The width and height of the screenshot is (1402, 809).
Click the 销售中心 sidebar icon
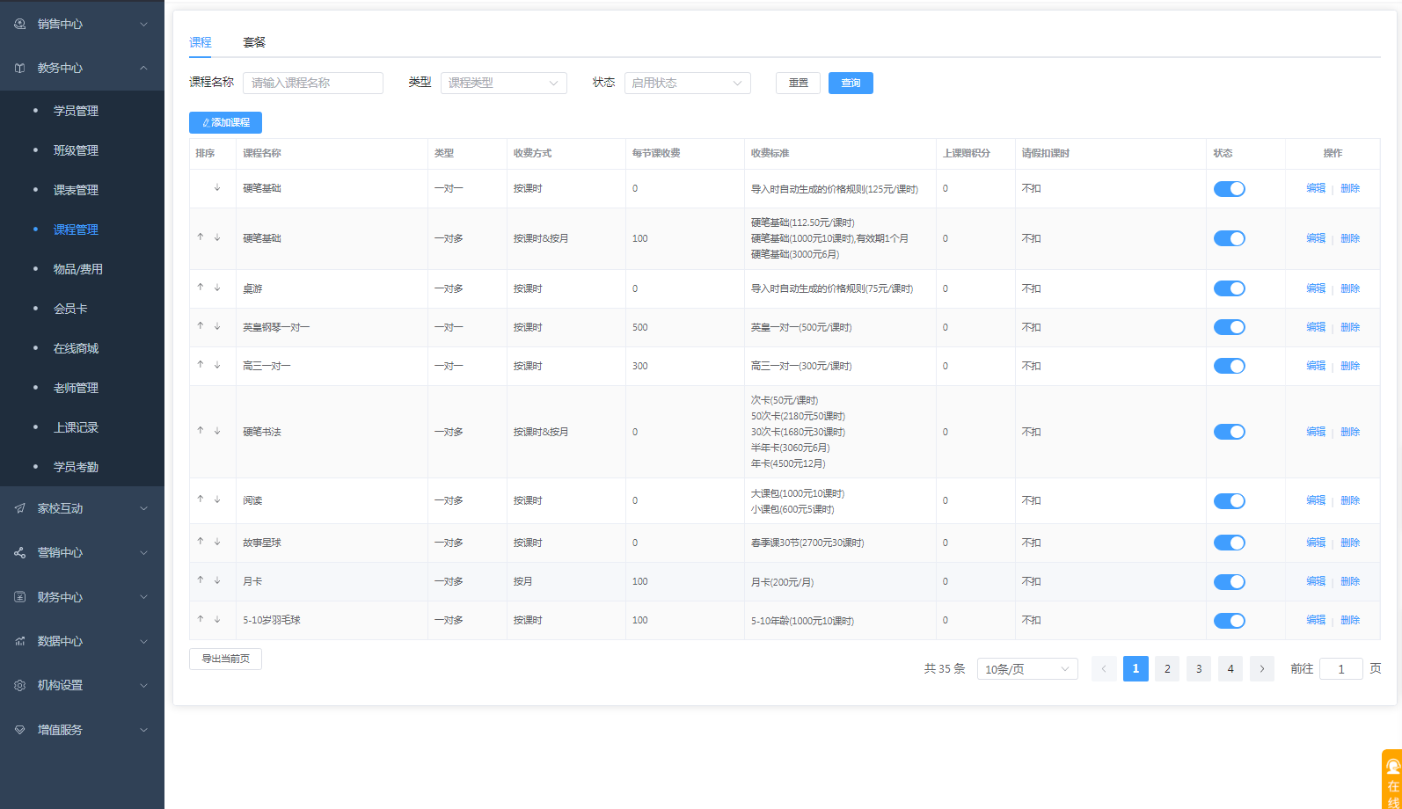point(19,24)
